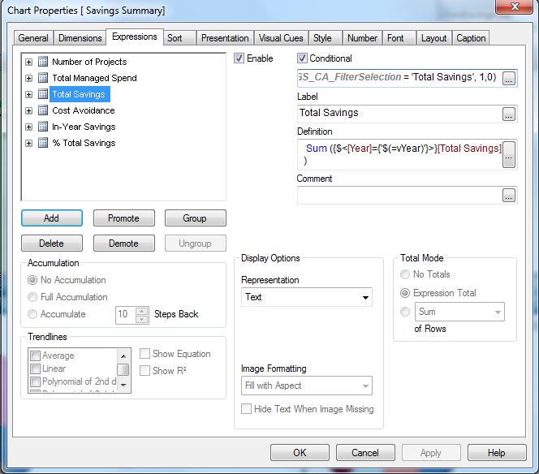Screen dimensions: 539x474
Task: Click the trendlines list scroll up arrow
Action: click(x=123, y=355)
